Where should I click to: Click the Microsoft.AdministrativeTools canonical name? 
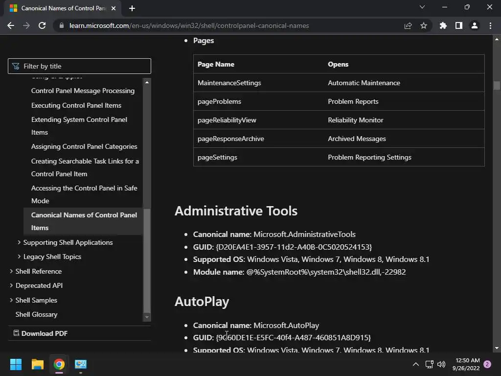tap(304, 235)
